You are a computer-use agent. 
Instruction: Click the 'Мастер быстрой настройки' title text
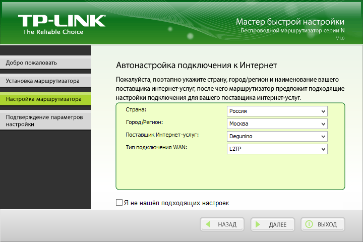pyautogui.click(x=290, y=22)
